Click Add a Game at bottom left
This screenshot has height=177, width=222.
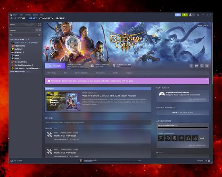(16, 161)
